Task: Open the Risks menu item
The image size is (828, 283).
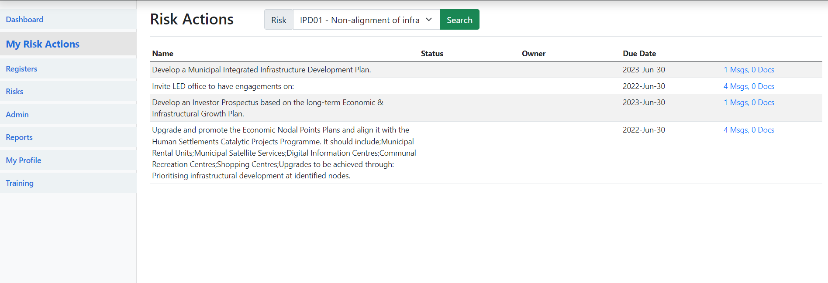Action: 14,92
